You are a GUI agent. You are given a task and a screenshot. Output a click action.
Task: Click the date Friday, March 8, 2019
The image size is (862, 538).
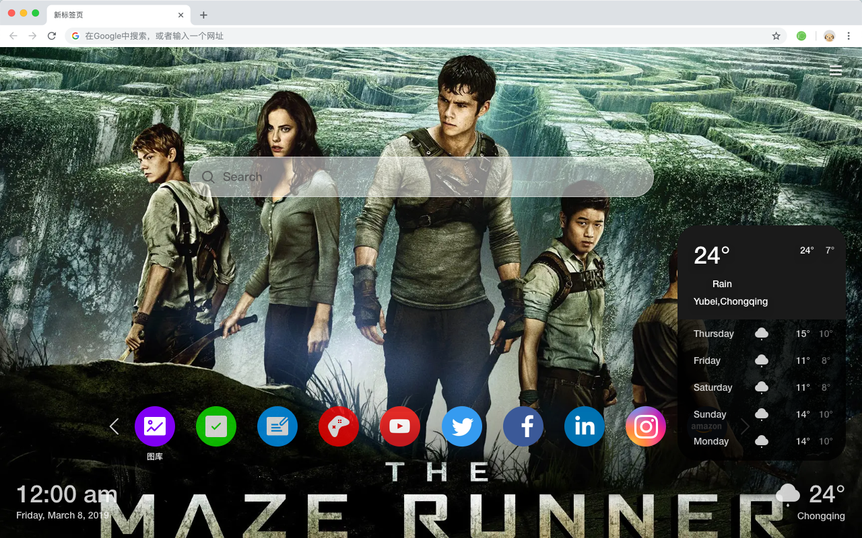(63, 515)
